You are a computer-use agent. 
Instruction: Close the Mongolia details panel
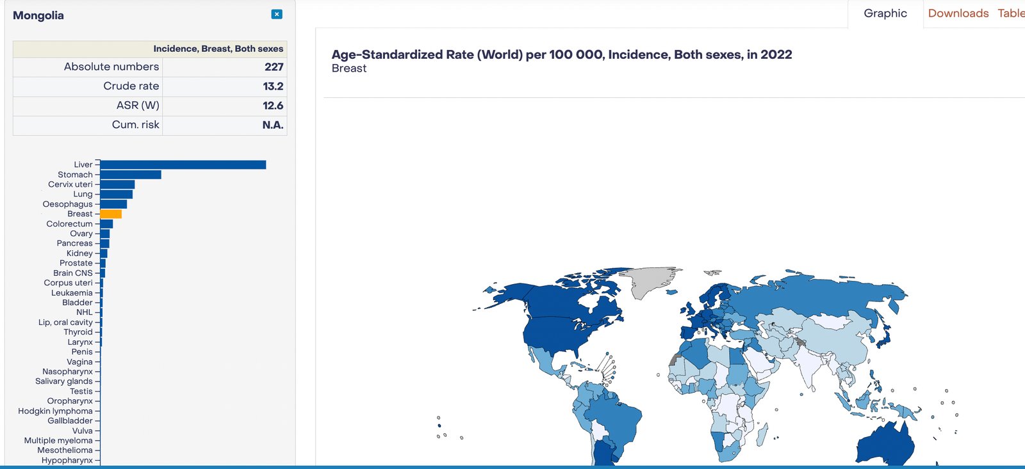(x=277, y=14)
